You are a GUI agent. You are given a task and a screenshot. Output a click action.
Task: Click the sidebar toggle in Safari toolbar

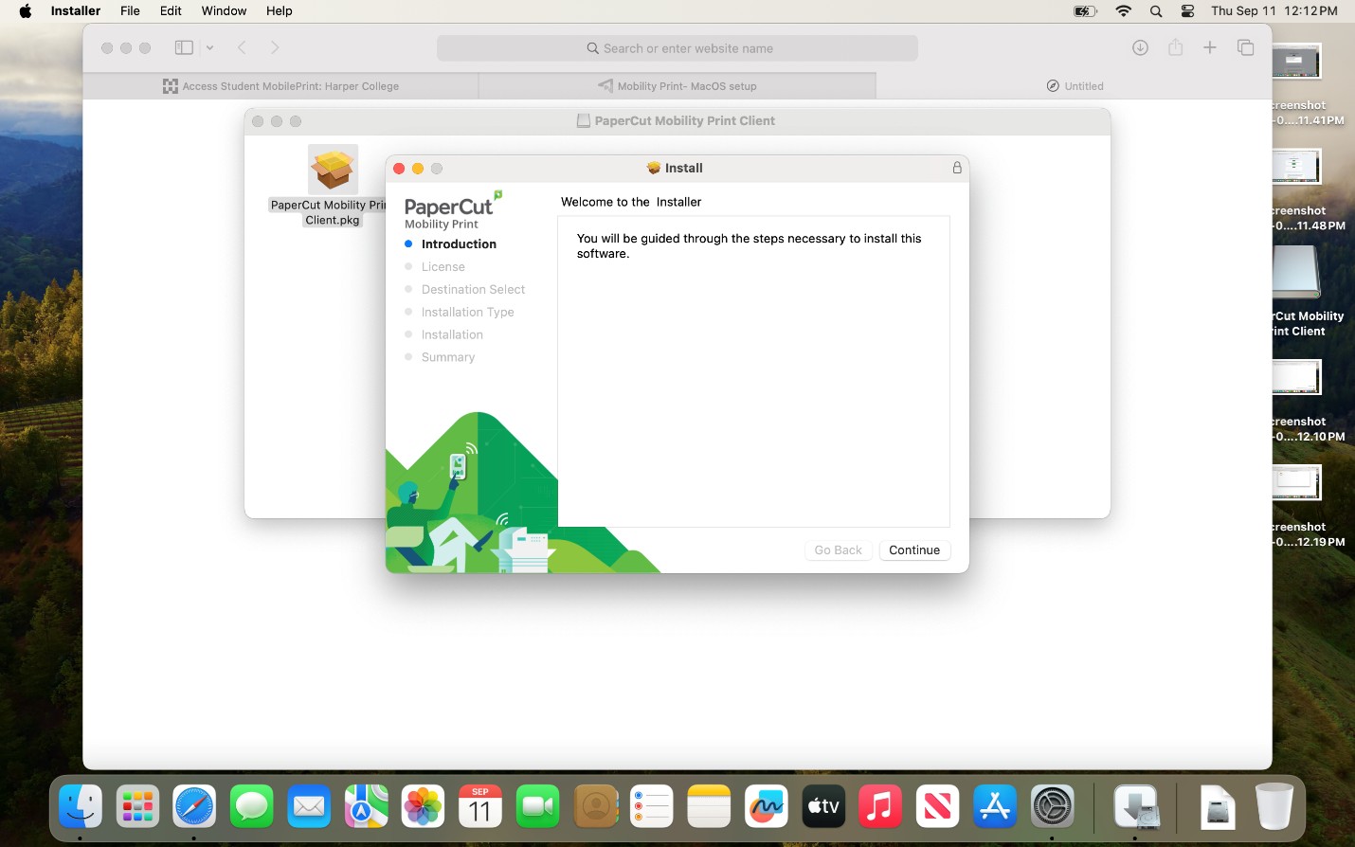coord(183,47)
